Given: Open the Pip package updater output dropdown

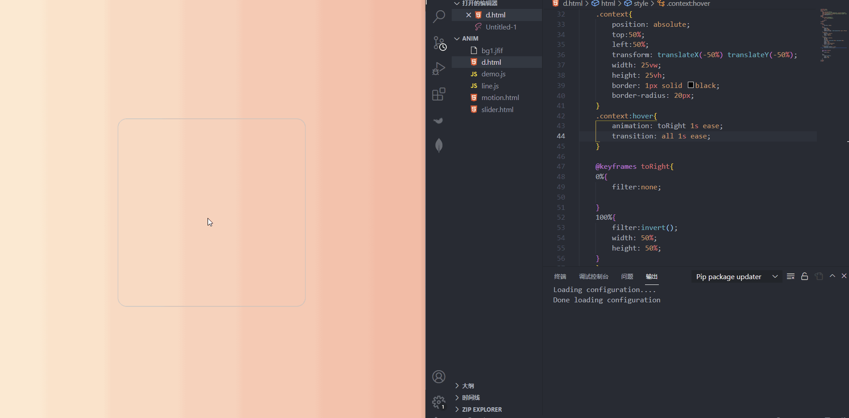Looking at the screenshot, I should (737, 277).
